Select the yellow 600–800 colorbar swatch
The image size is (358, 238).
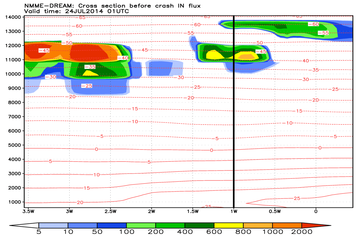229,225
